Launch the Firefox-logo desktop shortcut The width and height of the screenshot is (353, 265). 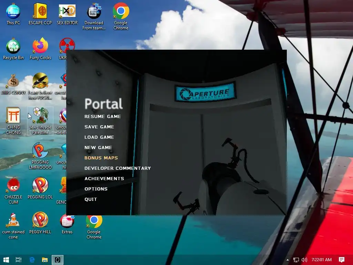click(40, 49)
